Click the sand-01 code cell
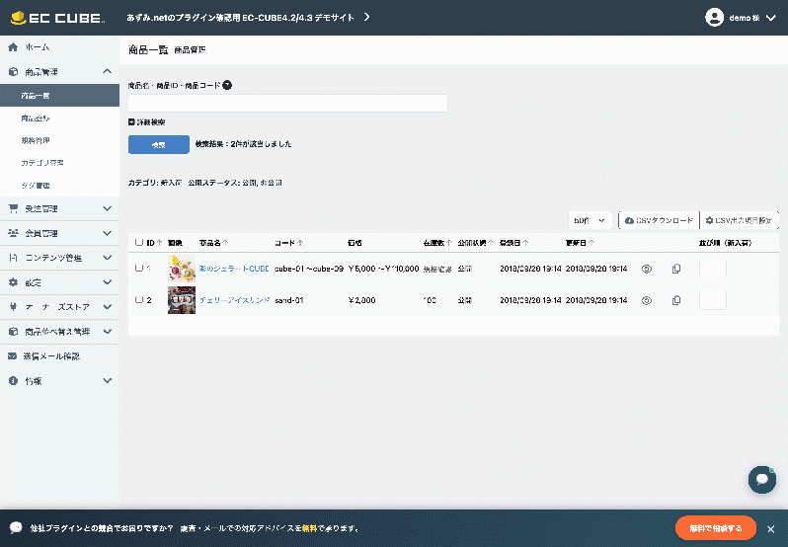The width and height of the screenshot is (788, 547). click(x=289, y=300)
